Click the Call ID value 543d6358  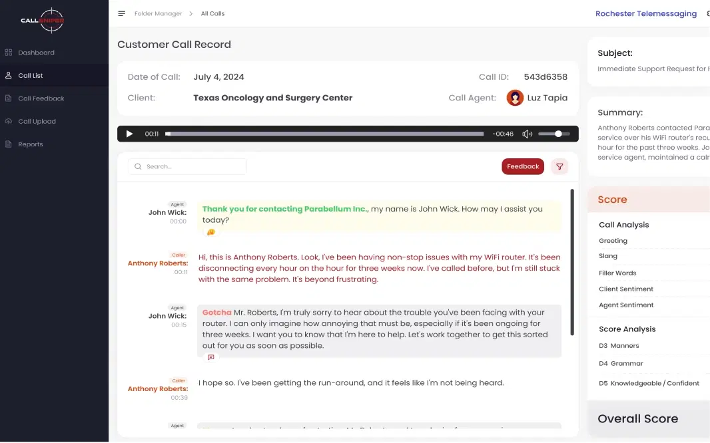pyautogui.click(x=545, y=77)
